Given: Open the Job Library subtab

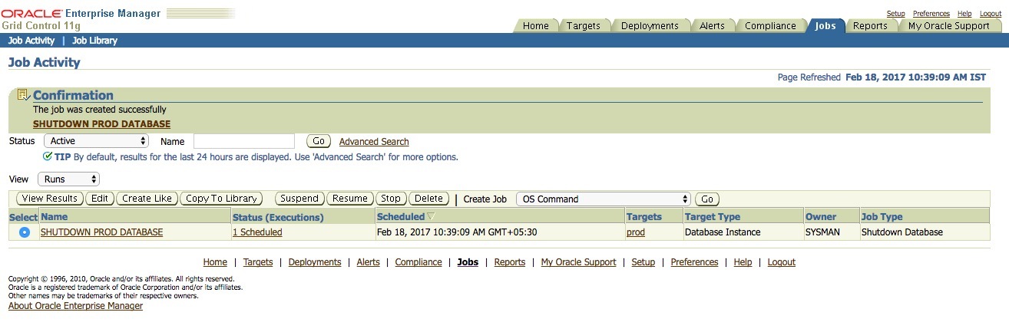Looking at the screenshot, I should click(94, 41).
